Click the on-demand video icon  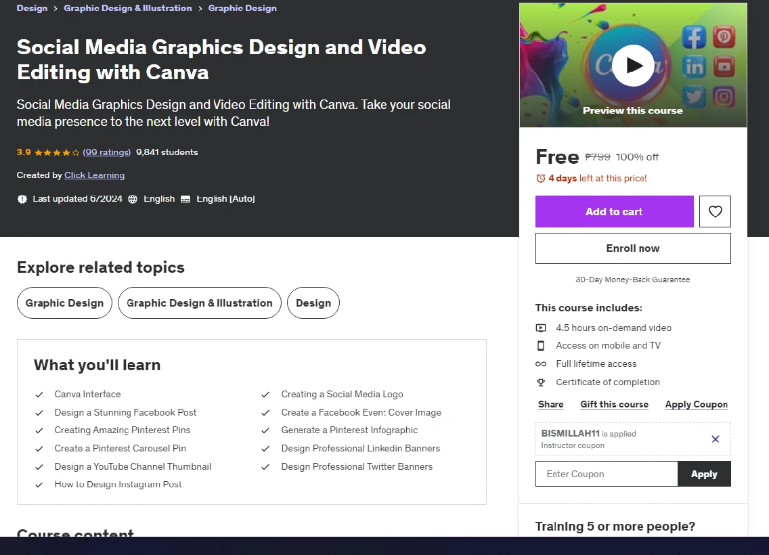[x=540, y=328]
